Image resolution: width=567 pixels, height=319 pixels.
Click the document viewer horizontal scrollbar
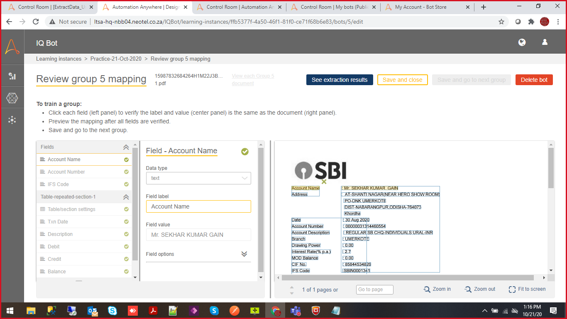coord(407,277)
